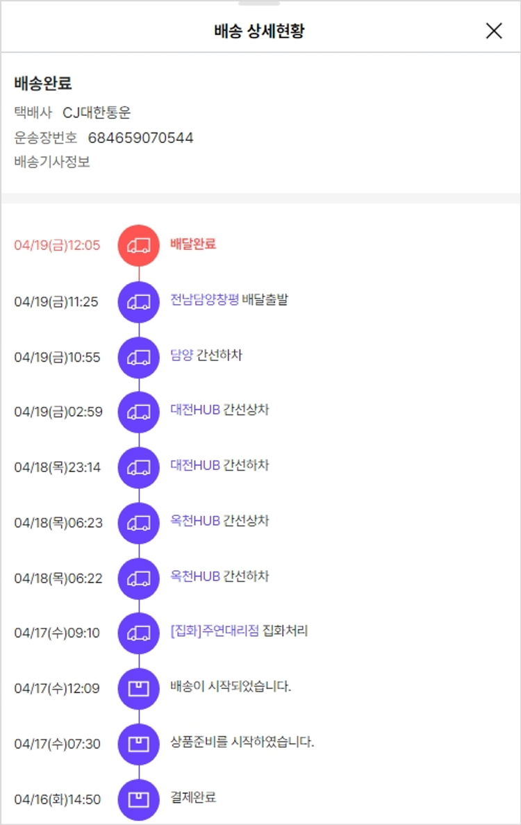Click tracking number 684659070544
The width and height of the screenshot is (521, 825).
(140, 137)
